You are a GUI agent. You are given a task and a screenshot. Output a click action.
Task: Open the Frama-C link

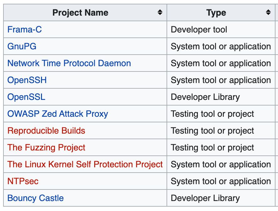click(x=25, y=30)
